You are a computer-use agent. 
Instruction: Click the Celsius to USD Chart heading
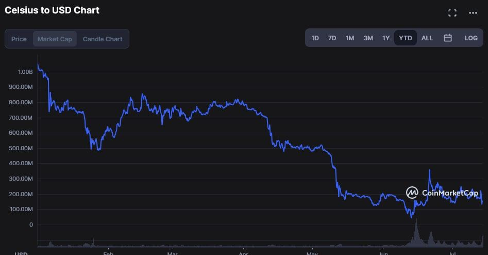pos(52,10)
